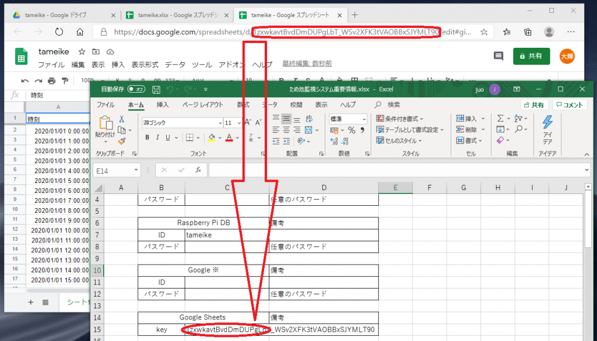This screenshot has width=597, height=341.
Task: Expand the number format combo box
Action: [365, 118]
